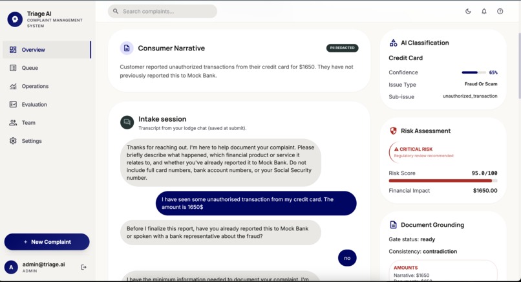
Task: Click the page vertical scrollbar
Action: tap(519, 66)
